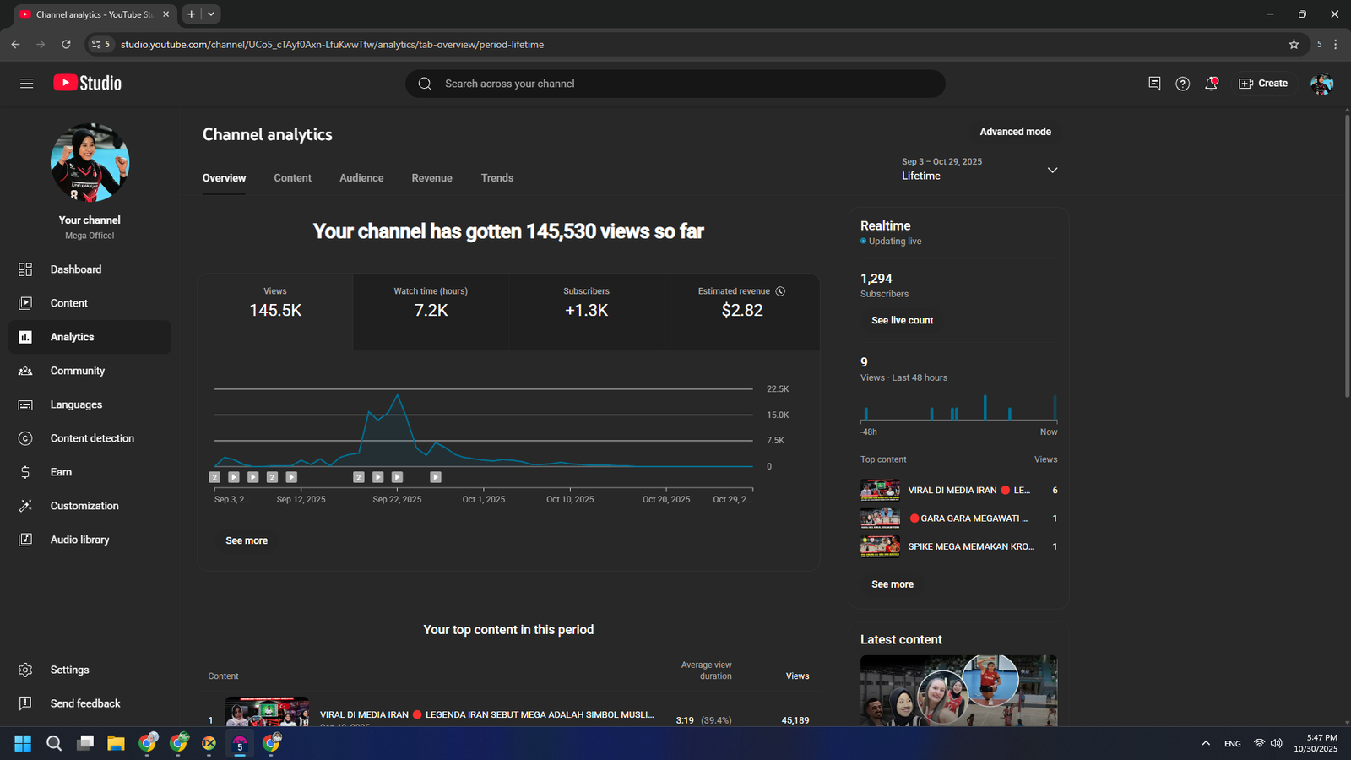1351x760 pixels.
Task: Open the Help question mark icon
Action: [1182, 84]
